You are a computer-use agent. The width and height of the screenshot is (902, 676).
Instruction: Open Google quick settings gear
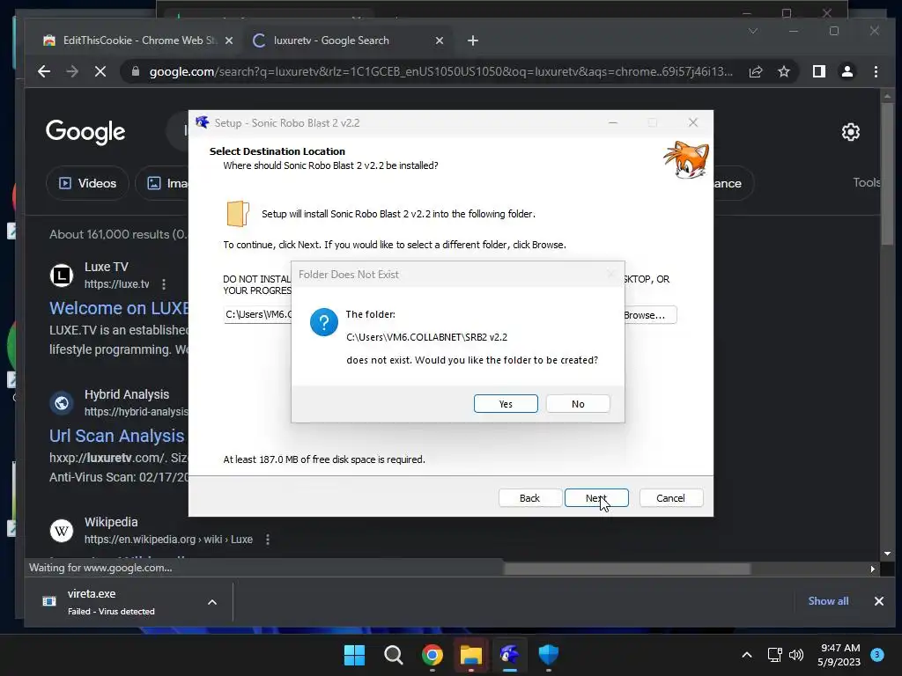[851, 132]
